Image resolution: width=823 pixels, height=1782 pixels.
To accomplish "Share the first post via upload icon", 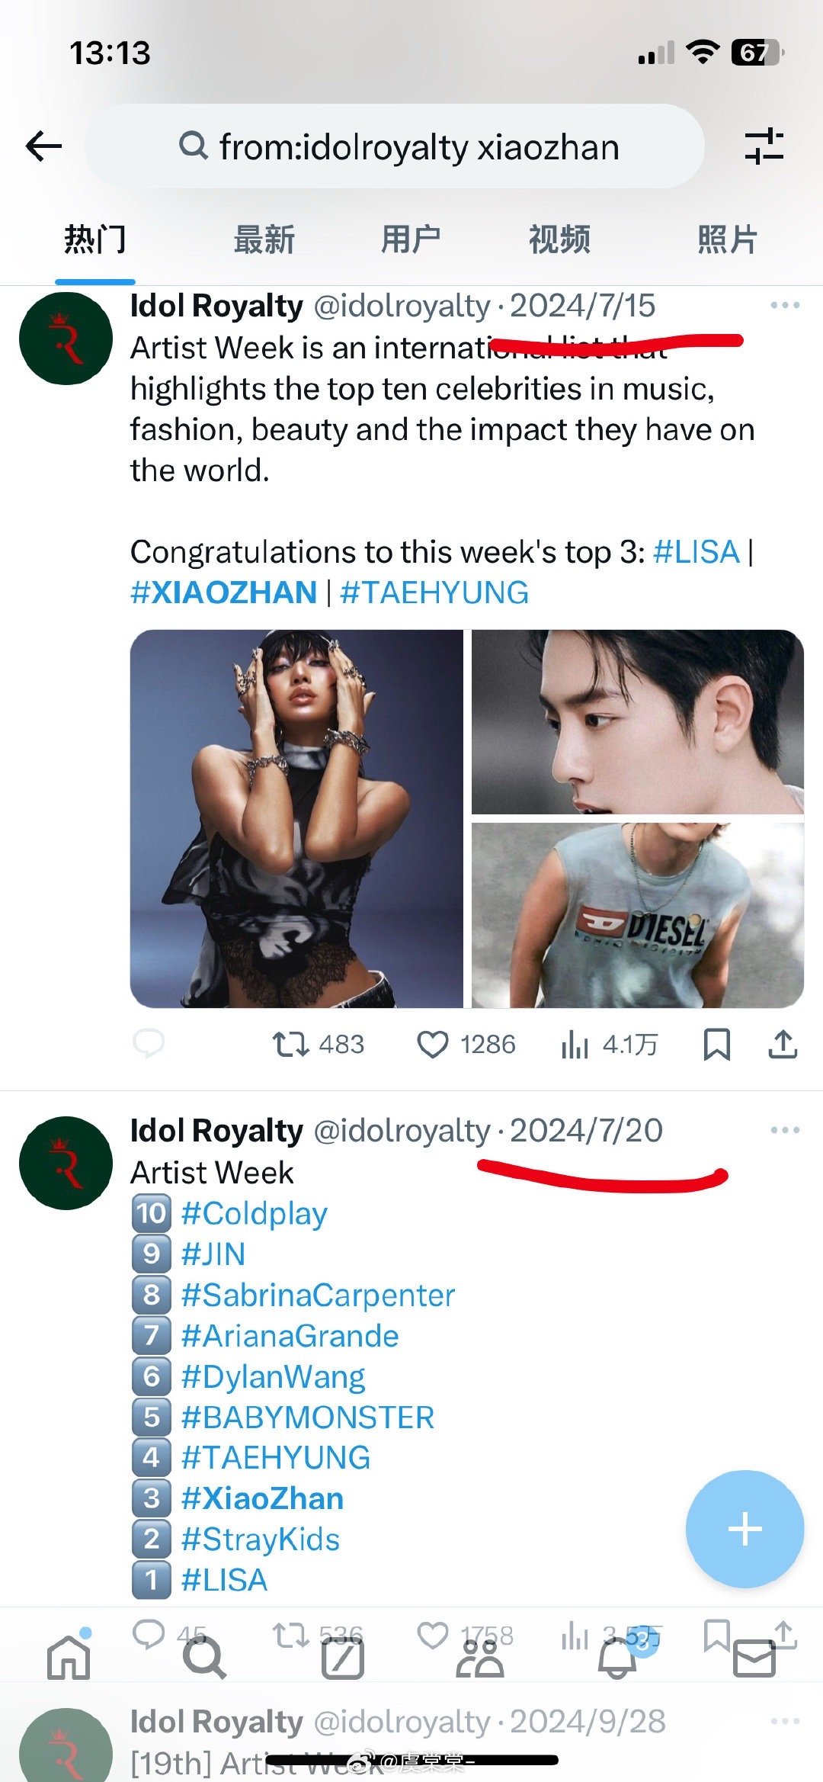I will 783,1044.
